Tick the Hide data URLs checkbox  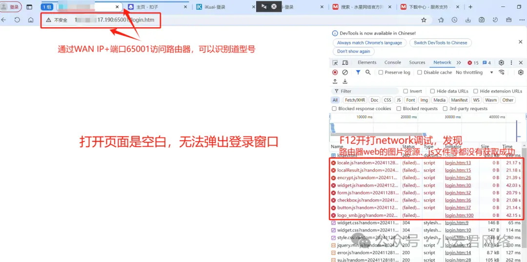tap(432, 91)
